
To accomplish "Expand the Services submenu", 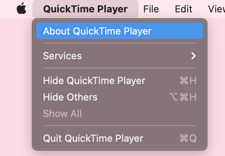I will (x=120, y=56).
